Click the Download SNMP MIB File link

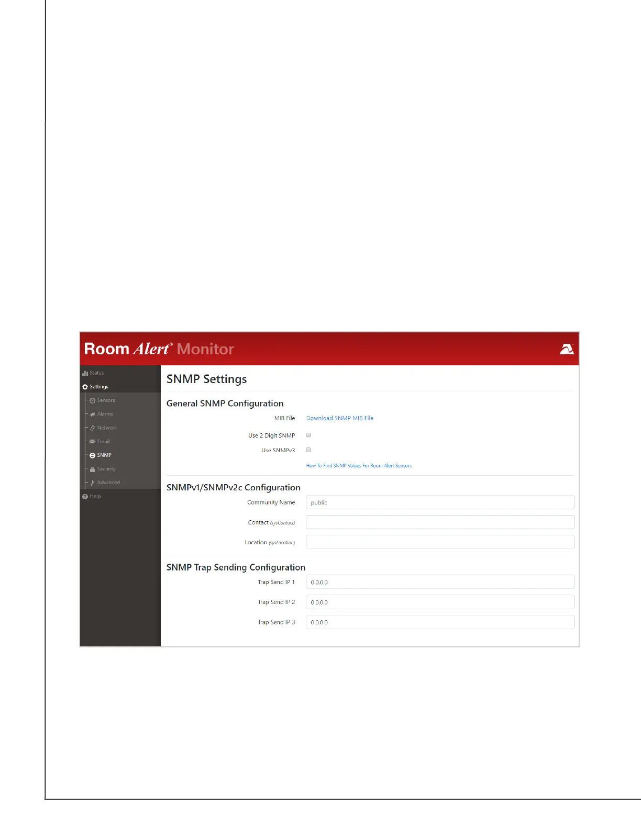coord(340,418)
